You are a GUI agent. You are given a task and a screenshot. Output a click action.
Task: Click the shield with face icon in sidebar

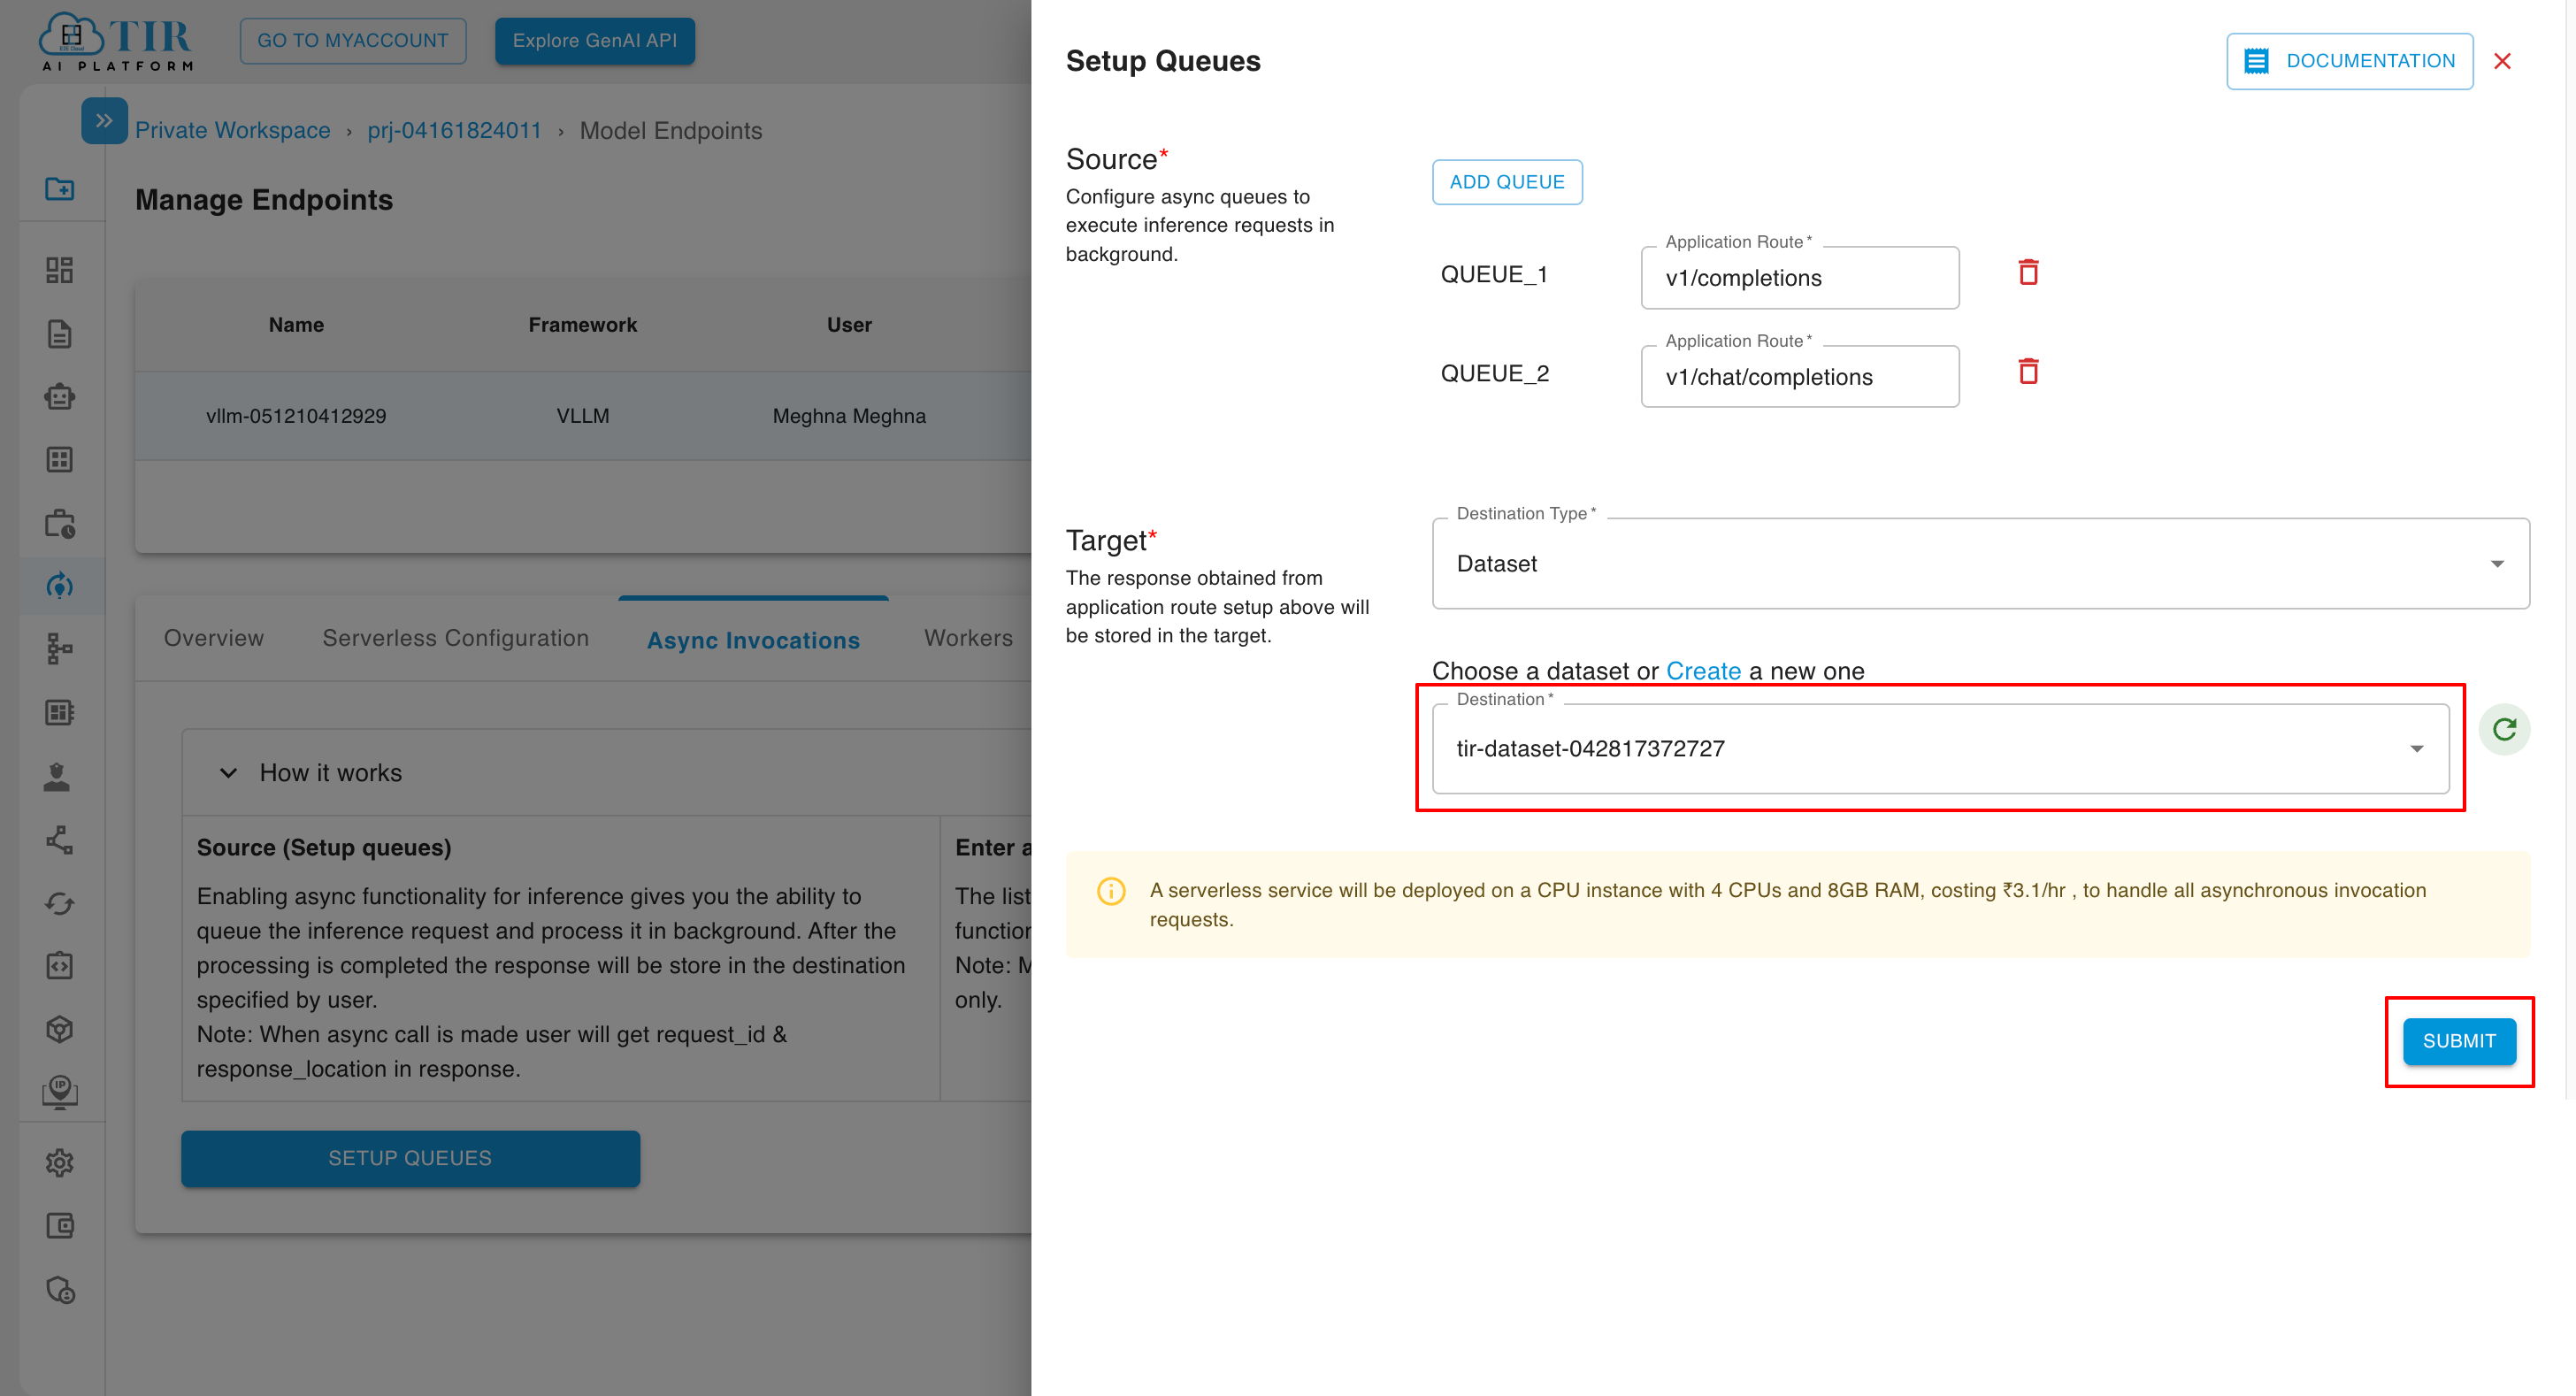[60, 1290]
